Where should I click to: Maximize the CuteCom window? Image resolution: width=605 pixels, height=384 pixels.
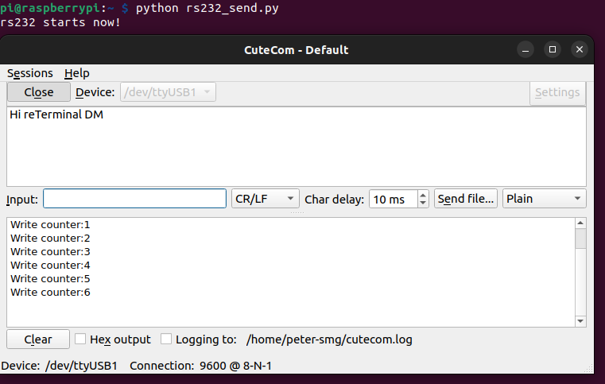(553, 49)
